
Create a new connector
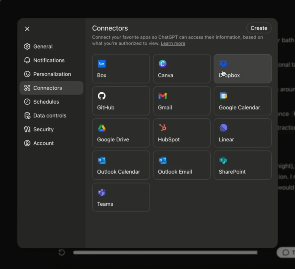[259, 28]
